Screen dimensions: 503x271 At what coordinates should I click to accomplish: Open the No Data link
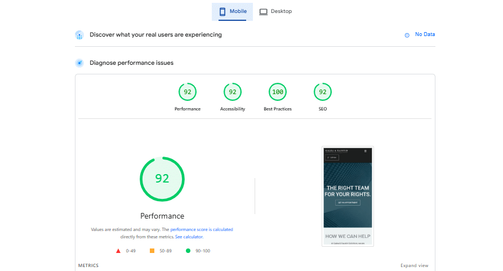[x=425, y=34]
